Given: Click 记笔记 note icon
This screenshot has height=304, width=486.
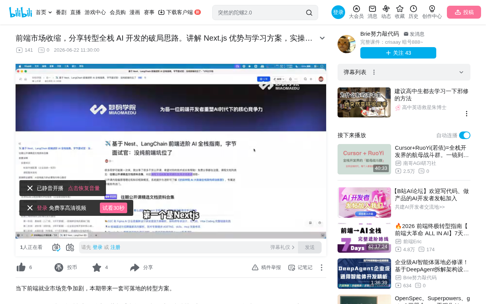Looking at the screenshot, I should coord(292,268).
